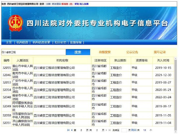The height and width of the screenshot is (135, 179).
Task: Click date 2021-12-30
Action: click(x=163, y=75)
